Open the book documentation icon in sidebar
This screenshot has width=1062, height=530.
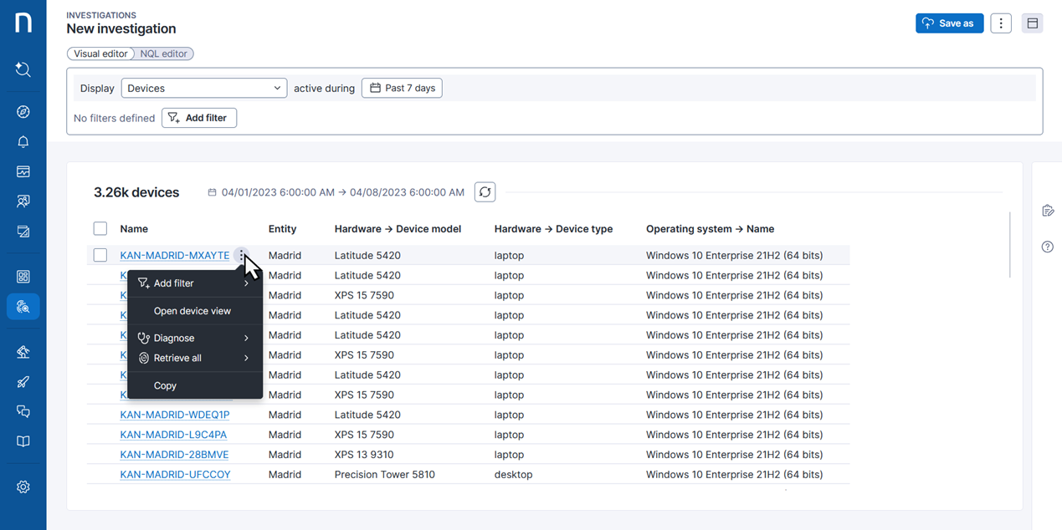23,441
